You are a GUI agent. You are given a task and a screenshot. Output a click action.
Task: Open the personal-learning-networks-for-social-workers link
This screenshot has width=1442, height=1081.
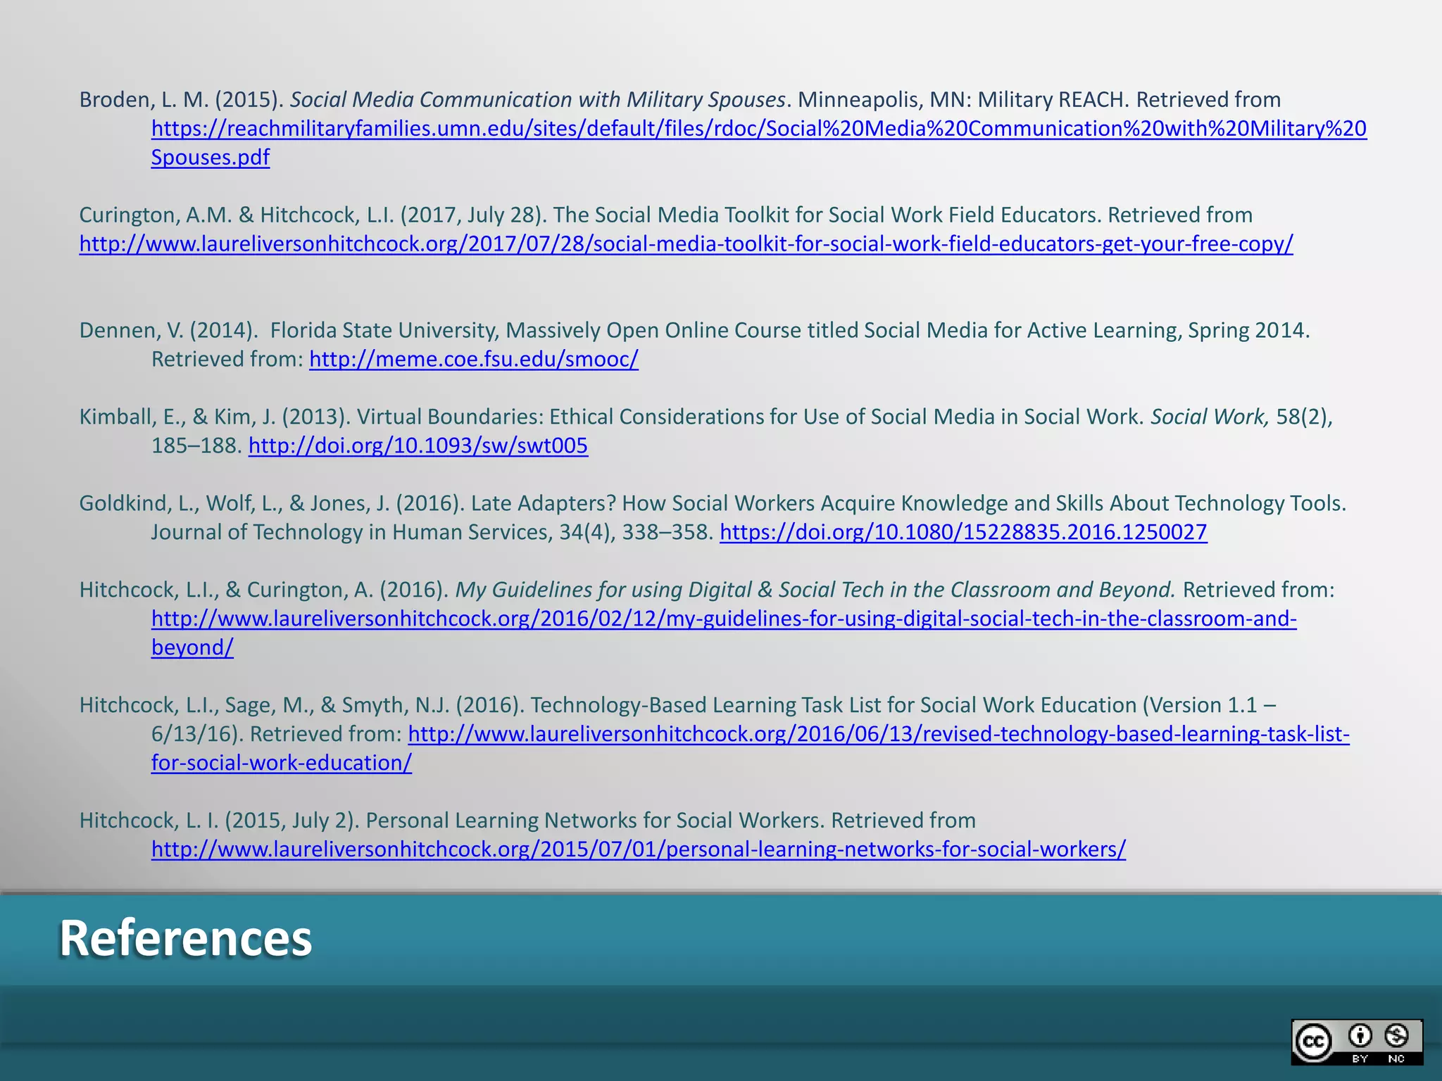638,849
